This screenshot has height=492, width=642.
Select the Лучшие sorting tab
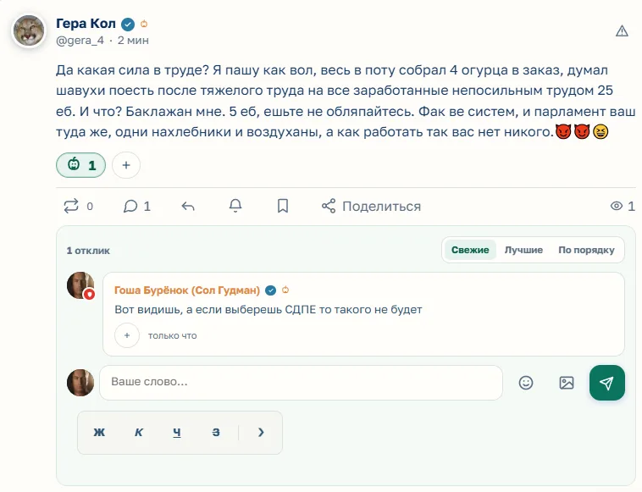523,250
